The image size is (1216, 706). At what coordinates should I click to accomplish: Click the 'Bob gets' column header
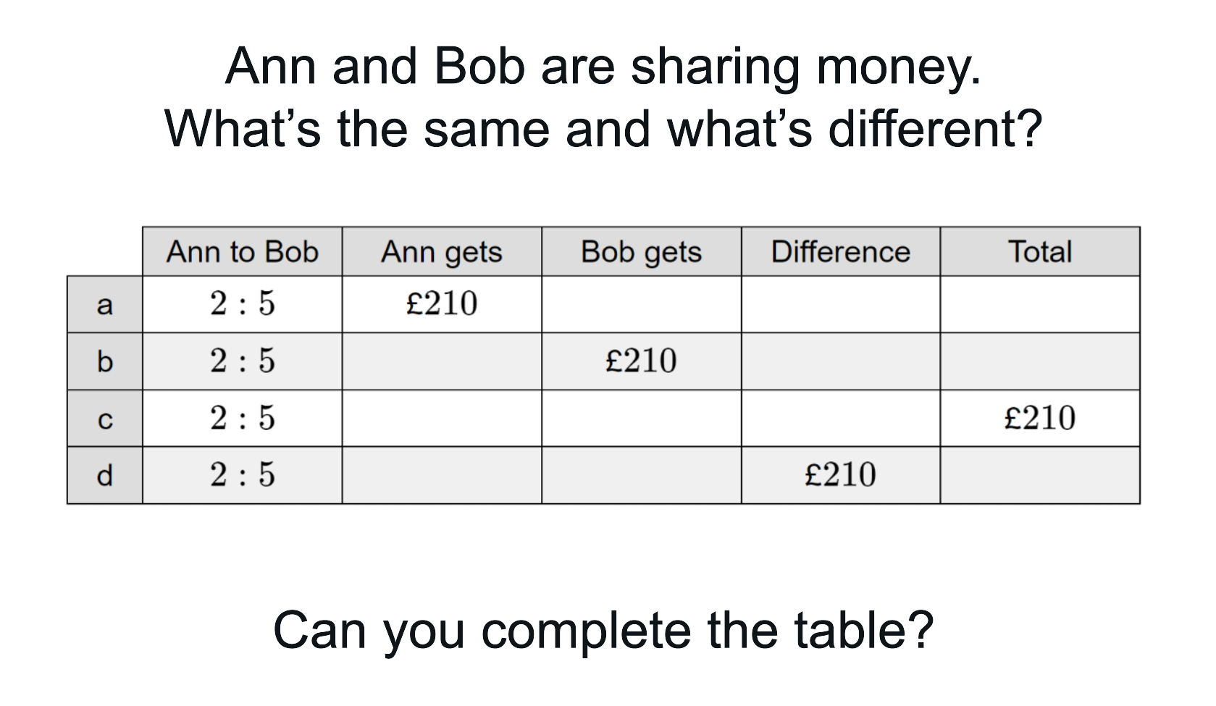[x=641, y=252]
